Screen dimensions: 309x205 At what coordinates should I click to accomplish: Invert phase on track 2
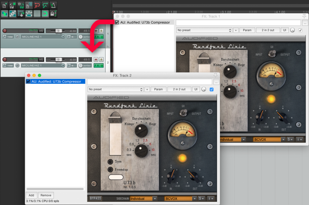[x=17, y=65]
